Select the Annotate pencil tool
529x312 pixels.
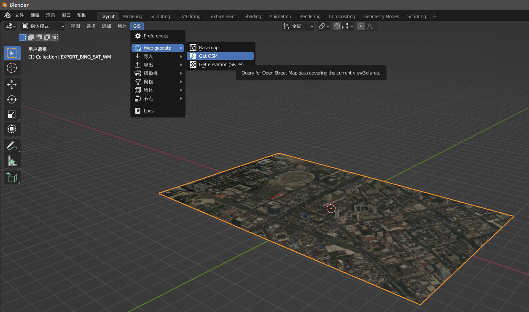pos(12,146)
